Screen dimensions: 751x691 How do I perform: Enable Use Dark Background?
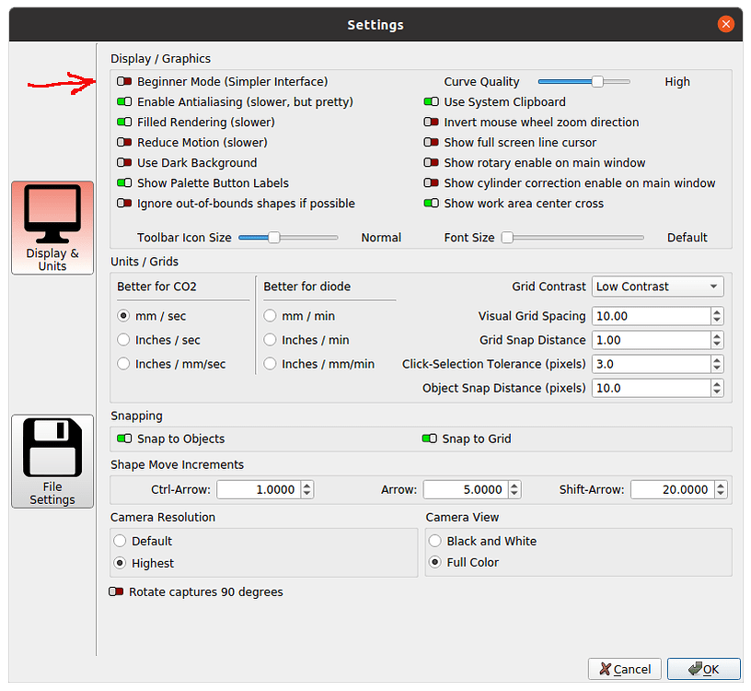click(124, 162)
